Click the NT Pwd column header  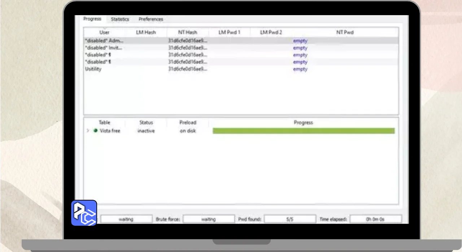pyautogui.click(x=345, y=32)
